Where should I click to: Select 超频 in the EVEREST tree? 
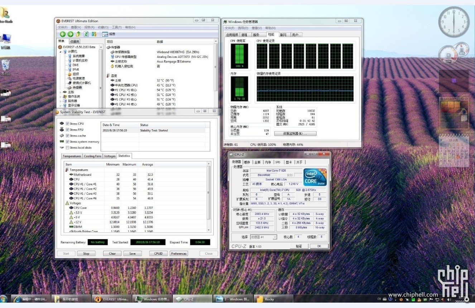[76, 74]
